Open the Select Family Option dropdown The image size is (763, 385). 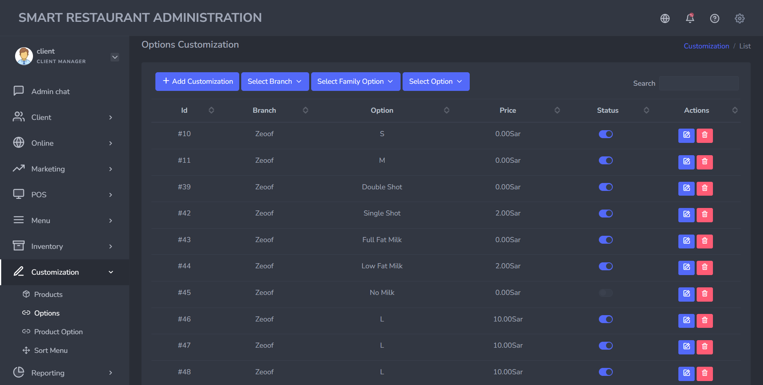point(356,81)
